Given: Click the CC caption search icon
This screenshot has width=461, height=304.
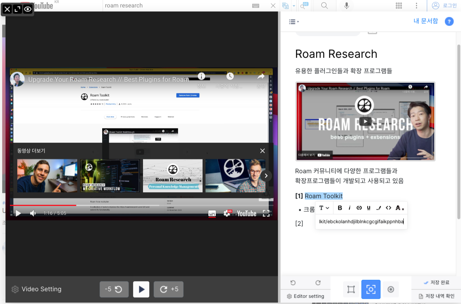Looking at the screenshot, I should click(304, 6).
